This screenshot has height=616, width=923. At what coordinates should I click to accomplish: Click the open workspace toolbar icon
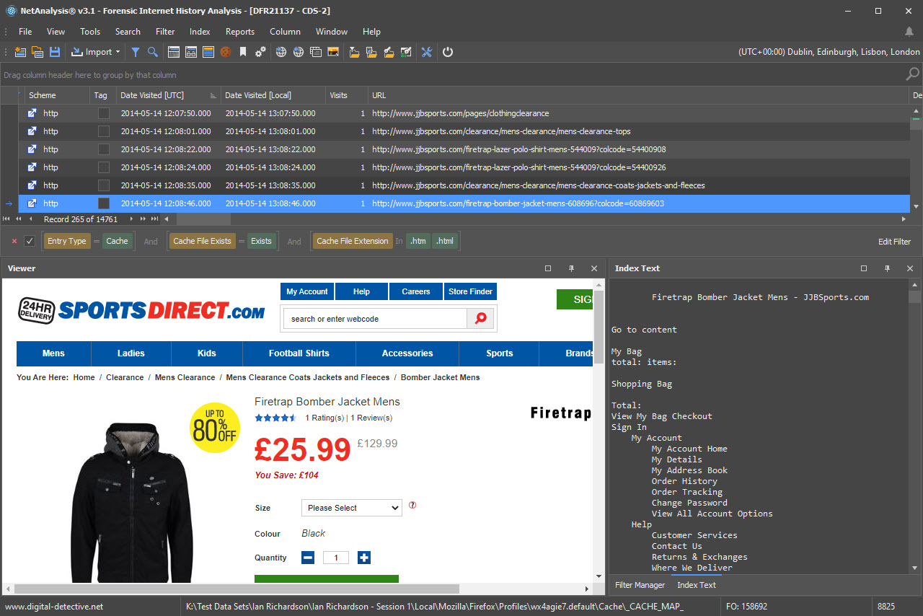click(x=37, y=52)
